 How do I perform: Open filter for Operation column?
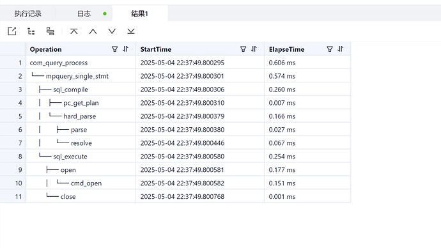click(115, 49)
